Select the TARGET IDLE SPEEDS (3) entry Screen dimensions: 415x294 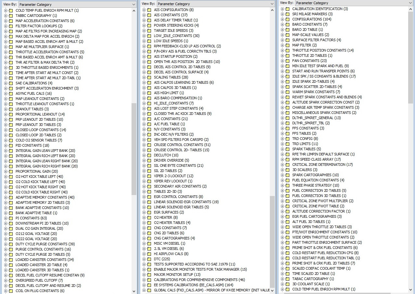tap(173, 31)
